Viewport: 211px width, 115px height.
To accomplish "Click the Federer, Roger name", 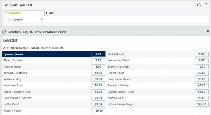I will pos(12,67).
